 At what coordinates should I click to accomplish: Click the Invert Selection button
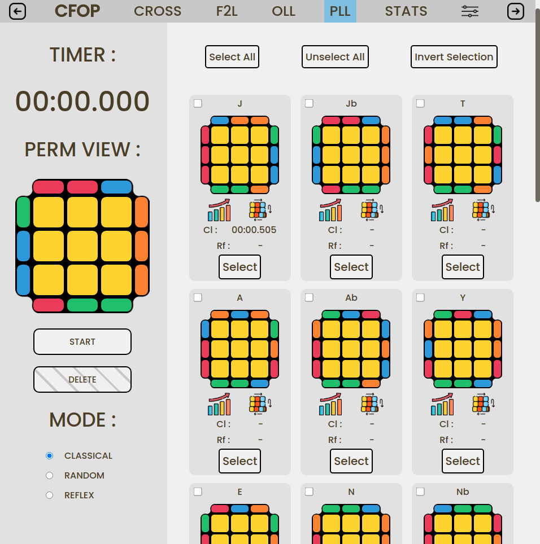coord(454,57)
